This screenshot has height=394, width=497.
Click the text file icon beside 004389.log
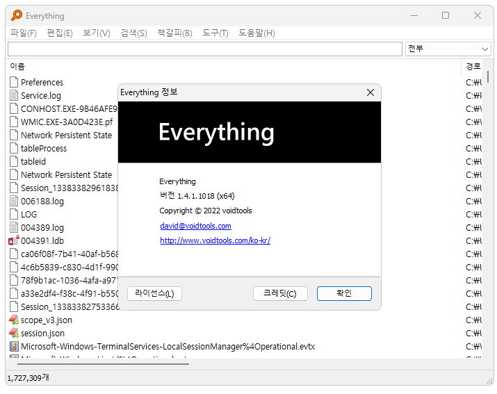click(x=14, y=228)
